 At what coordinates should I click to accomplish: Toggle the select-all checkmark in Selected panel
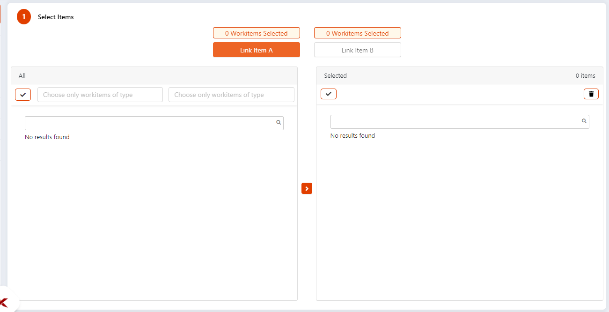(x=329, y=94)
